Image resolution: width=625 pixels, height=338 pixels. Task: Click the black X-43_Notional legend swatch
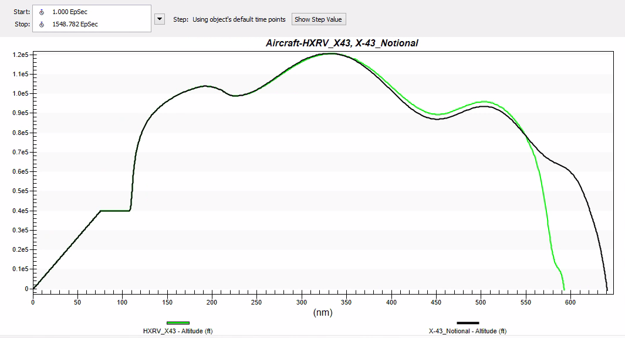[x=468, y=323]
